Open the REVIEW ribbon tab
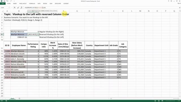 click(x=45, y=4)
